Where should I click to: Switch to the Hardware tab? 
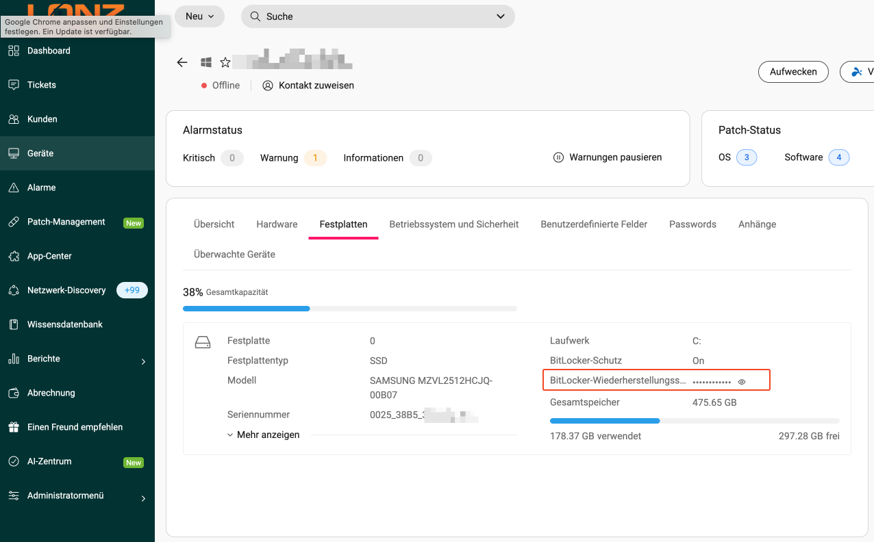click(x=277, y=224)
